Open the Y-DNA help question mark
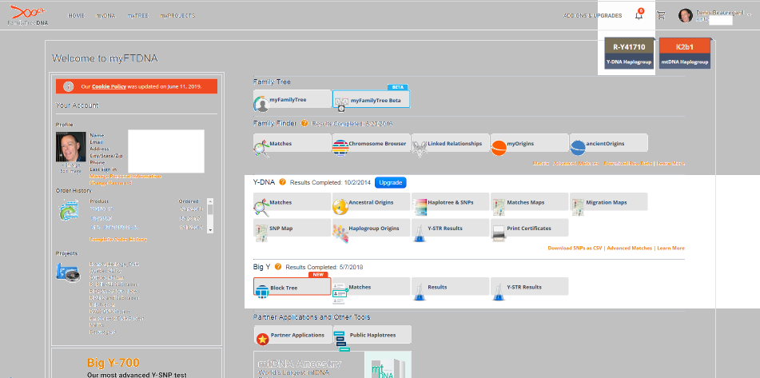760x378 pixels. [282, 182]
